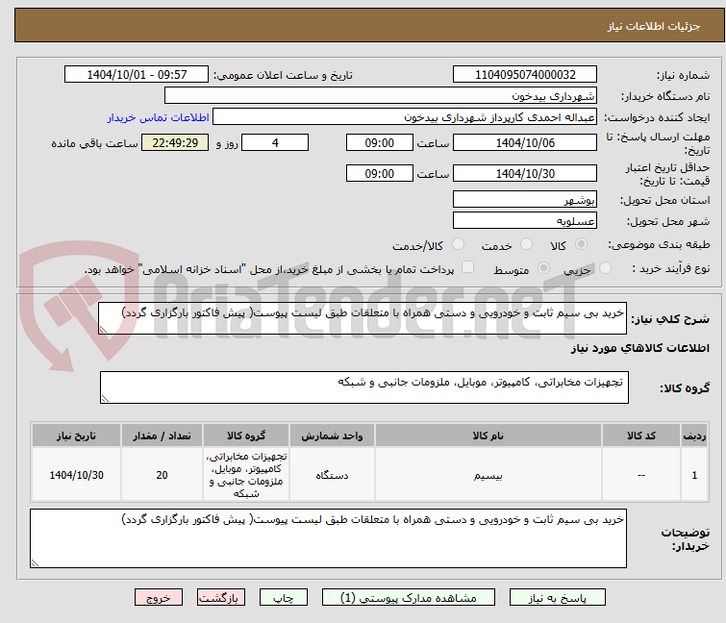Screen dimensions: 726x623
Task: Click the کد کالا column header
Action: tap(641, 436)
